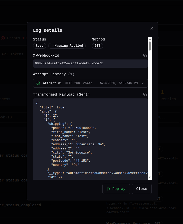Click the GET method badge
The width and height of the screenshot is (183, 224).
click(x=98, y=46)
